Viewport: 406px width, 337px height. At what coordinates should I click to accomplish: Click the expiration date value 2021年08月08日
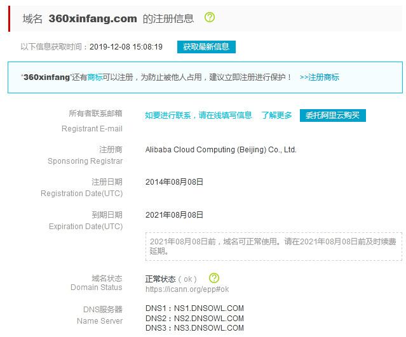(x=174, y=215)
